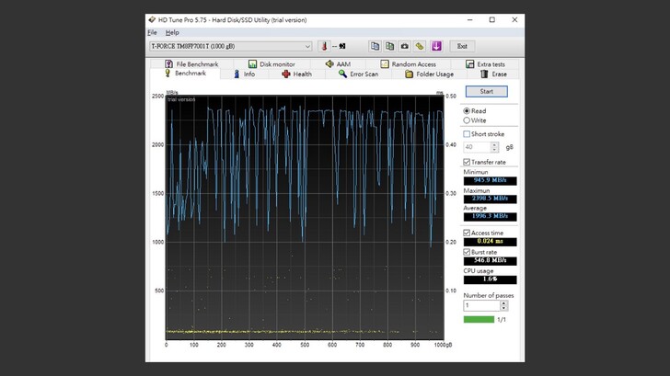
Task: Click the camera screenshot icon
Action: [404, 46]
